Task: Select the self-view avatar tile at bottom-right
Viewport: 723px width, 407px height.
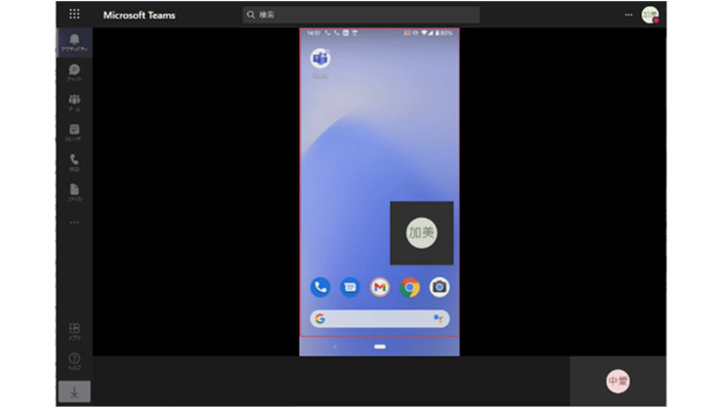Action: pos(617,382)
